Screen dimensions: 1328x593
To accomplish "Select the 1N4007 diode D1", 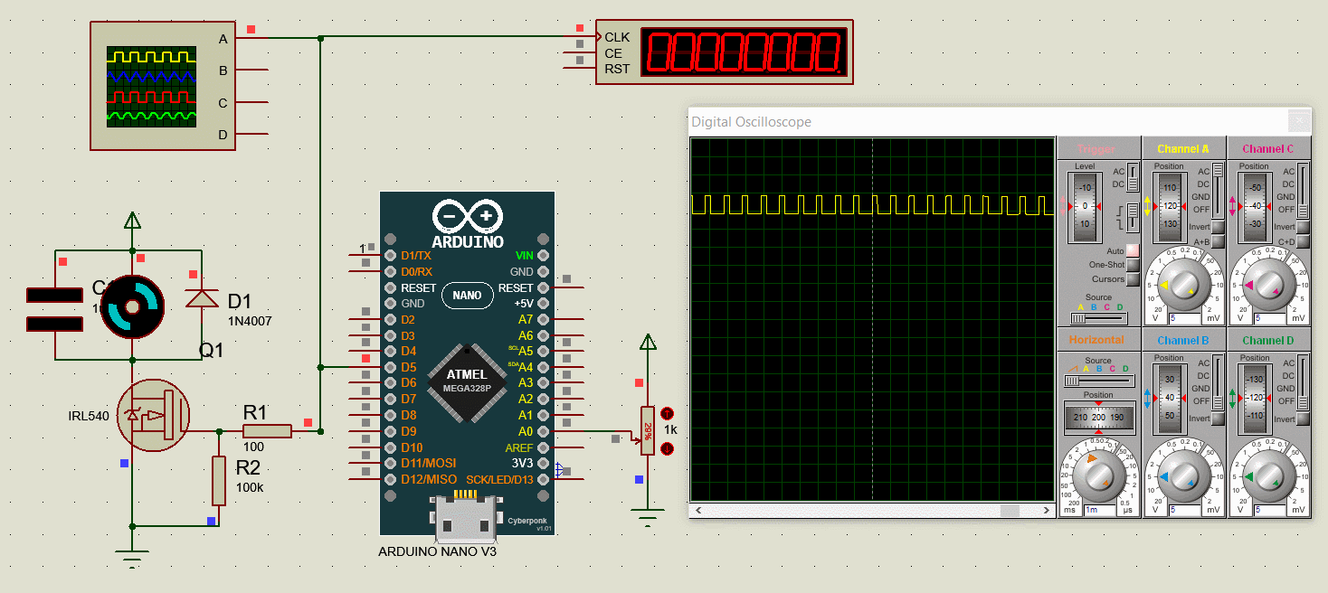I will pos(204,296).
